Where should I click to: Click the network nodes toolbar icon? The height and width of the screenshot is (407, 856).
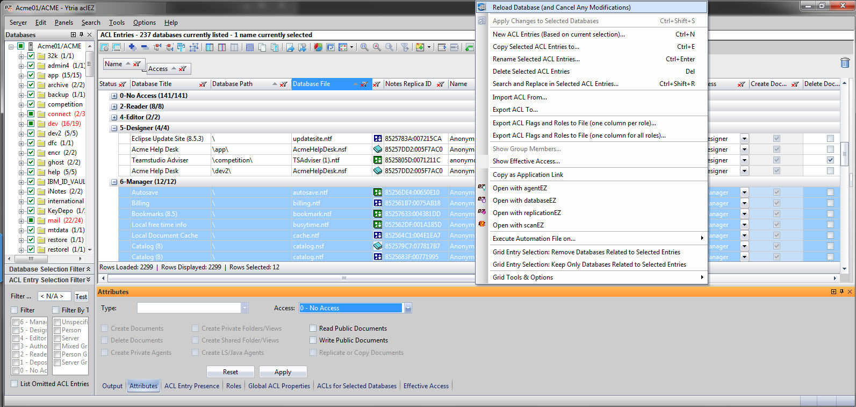click(194, 47)
